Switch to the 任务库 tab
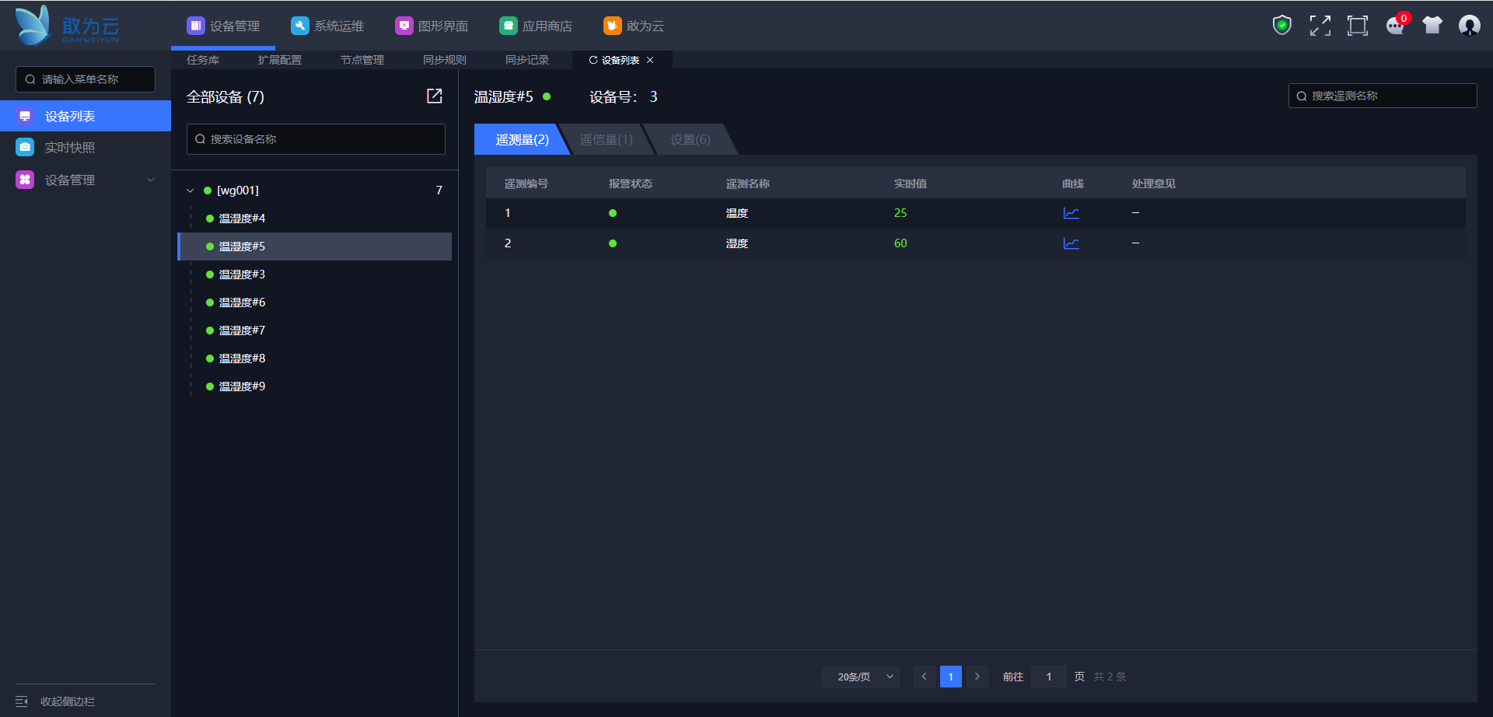This screenshot has width=1493, height=717. click(x=203, y=60)
